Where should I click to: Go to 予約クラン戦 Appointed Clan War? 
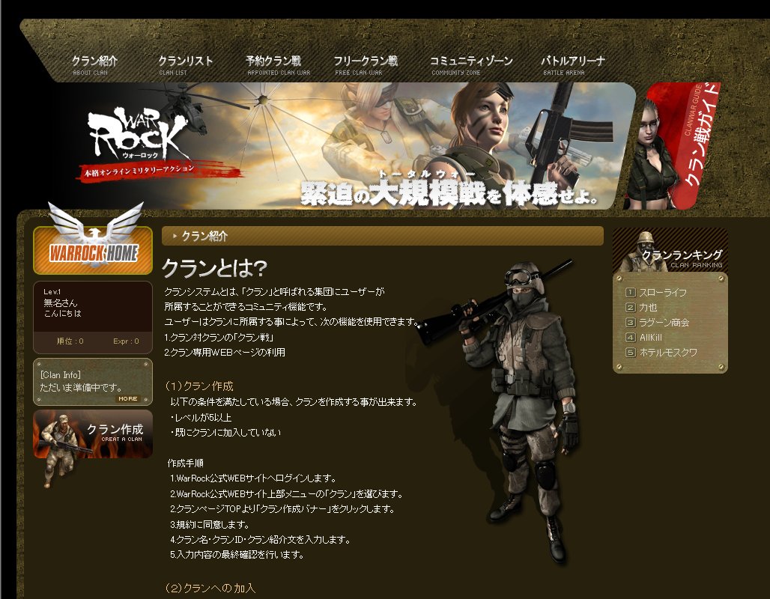click(278, 65)
